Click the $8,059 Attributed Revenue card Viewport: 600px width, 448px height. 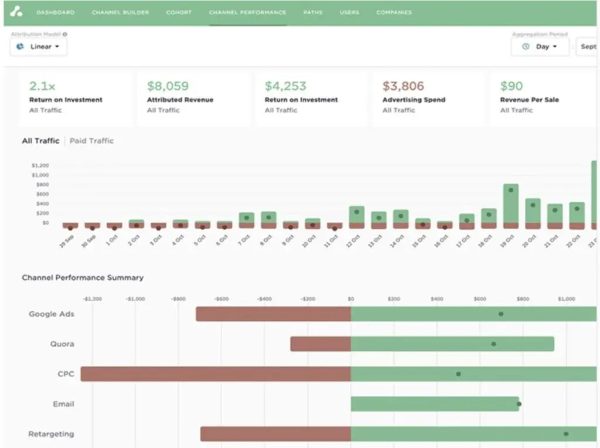(193, 99)
